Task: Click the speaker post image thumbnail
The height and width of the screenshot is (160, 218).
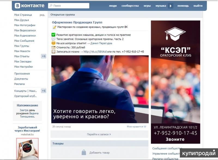Action: pyautogui.click(x=100, y=89)
